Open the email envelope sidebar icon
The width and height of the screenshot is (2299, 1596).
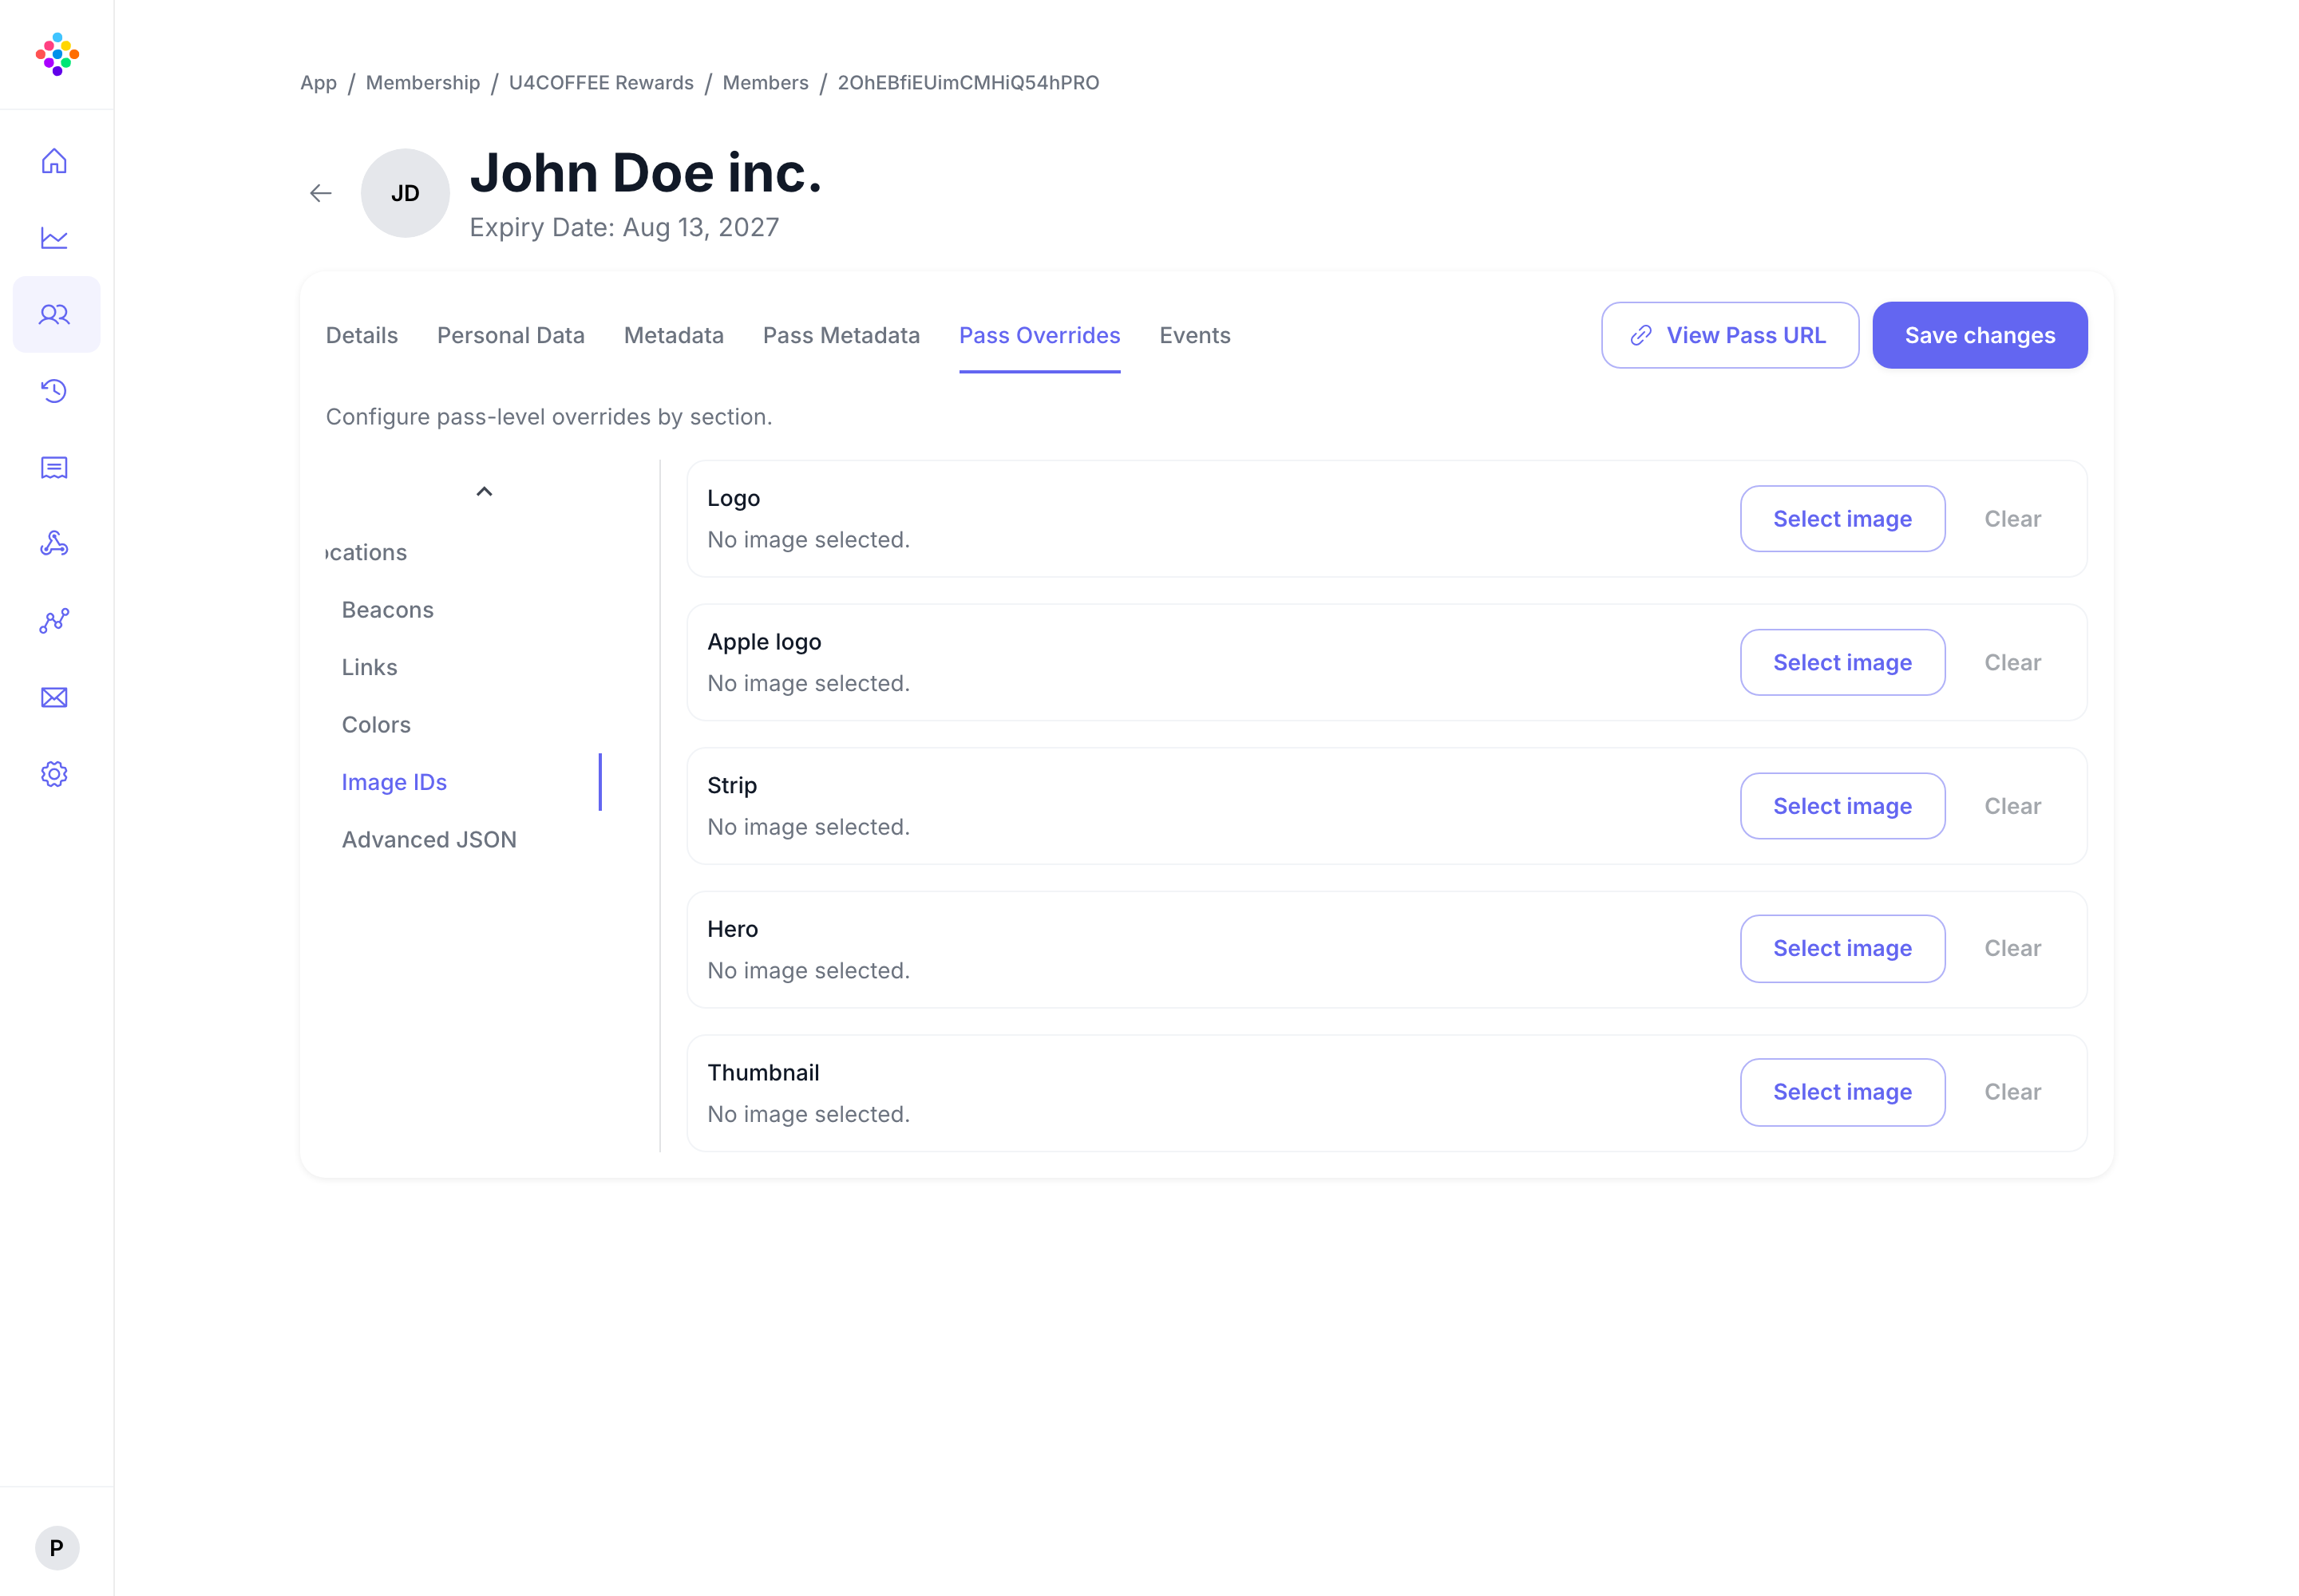[x=54, y=698]
